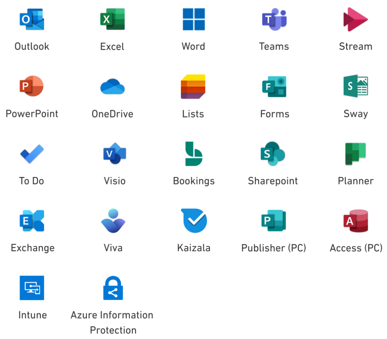Screen dimensions: 387x339
Task: Open the Sharepoint icon
Action: (273, 154)
